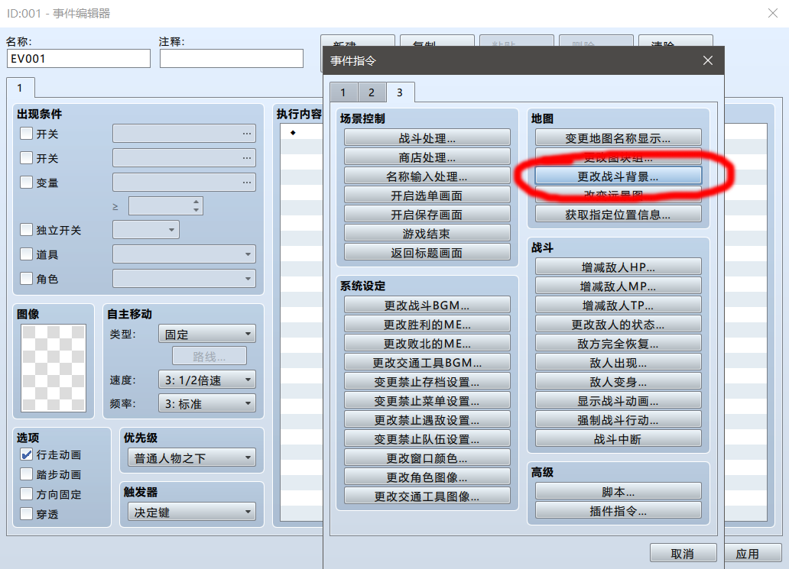
Task: Open the 触发器 dropdown
Action: [192, 512]
